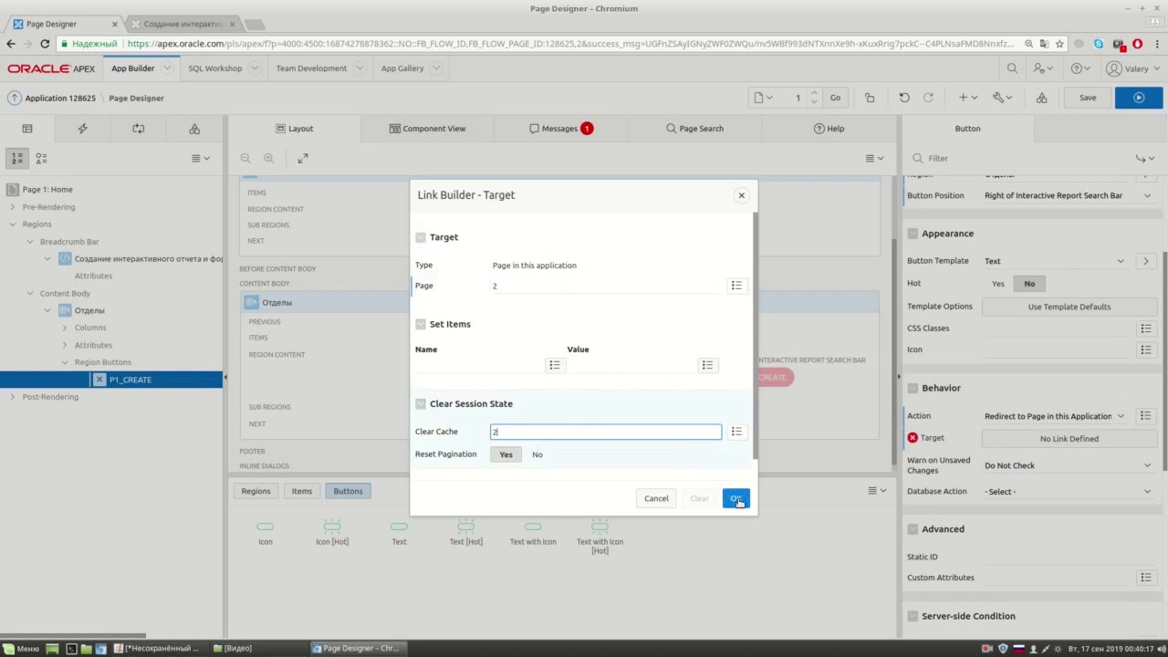
Task: Click the Save button
Action: (x=1088, y=98)
